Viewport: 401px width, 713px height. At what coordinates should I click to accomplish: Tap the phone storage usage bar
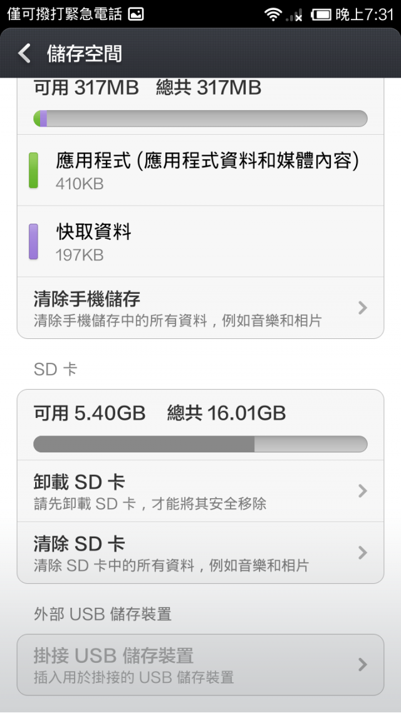200,118
